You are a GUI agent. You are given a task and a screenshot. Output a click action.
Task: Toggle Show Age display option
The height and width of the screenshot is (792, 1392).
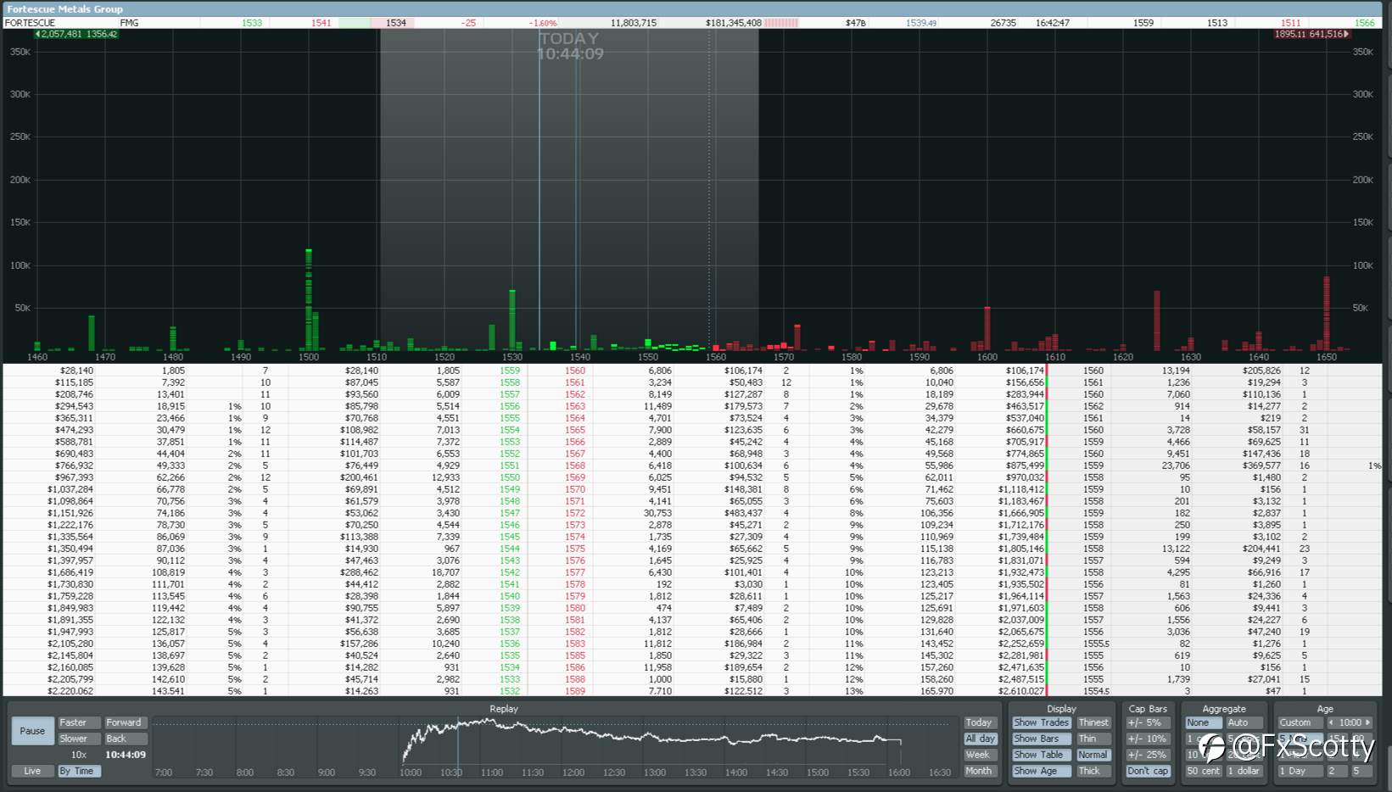[1041, 771]
